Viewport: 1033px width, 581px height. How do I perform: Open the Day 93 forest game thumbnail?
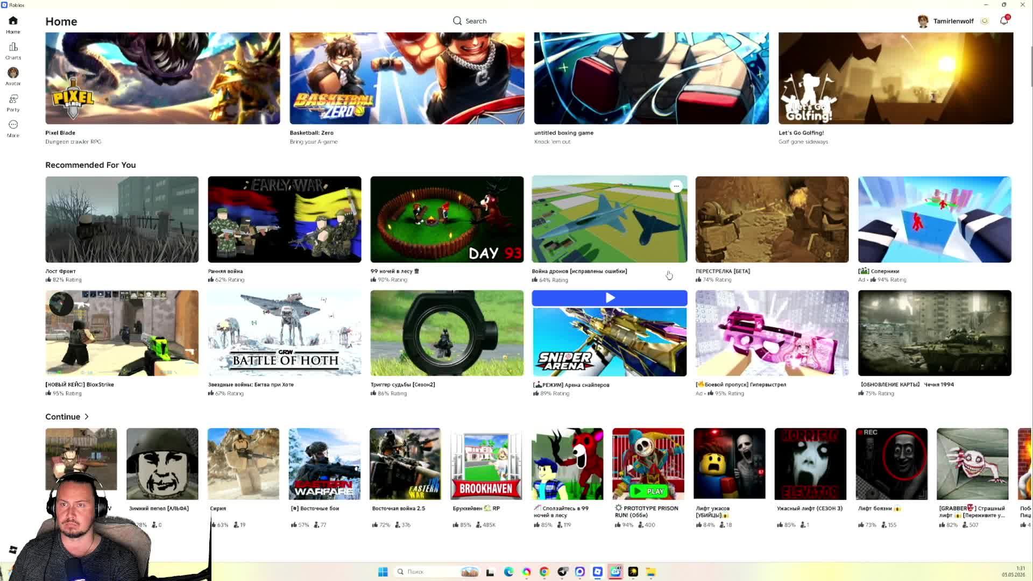click(x=447, y=219)
